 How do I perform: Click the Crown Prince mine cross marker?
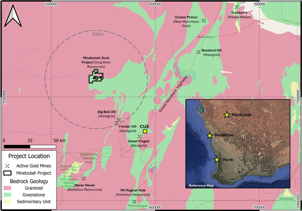pos(204,21)
